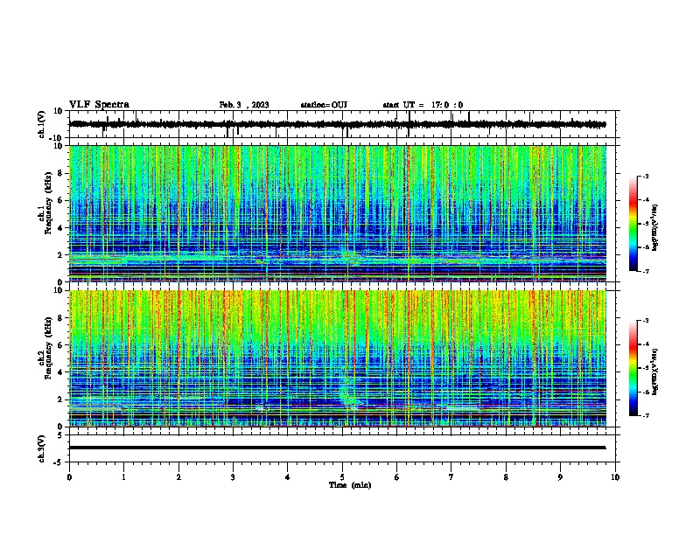Click time axis tick label "5"
The height and width of the screenshot is (535, 693).
point(342,477)
